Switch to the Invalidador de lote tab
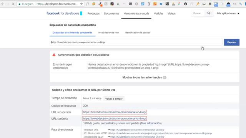Viewport: 246px width, 138px height. pyautogui.click(x=108, y=33)
